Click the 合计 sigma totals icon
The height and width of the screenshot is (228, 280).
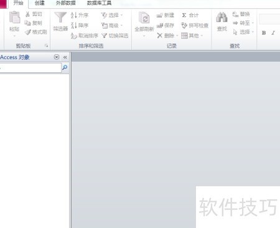[184, 15]
